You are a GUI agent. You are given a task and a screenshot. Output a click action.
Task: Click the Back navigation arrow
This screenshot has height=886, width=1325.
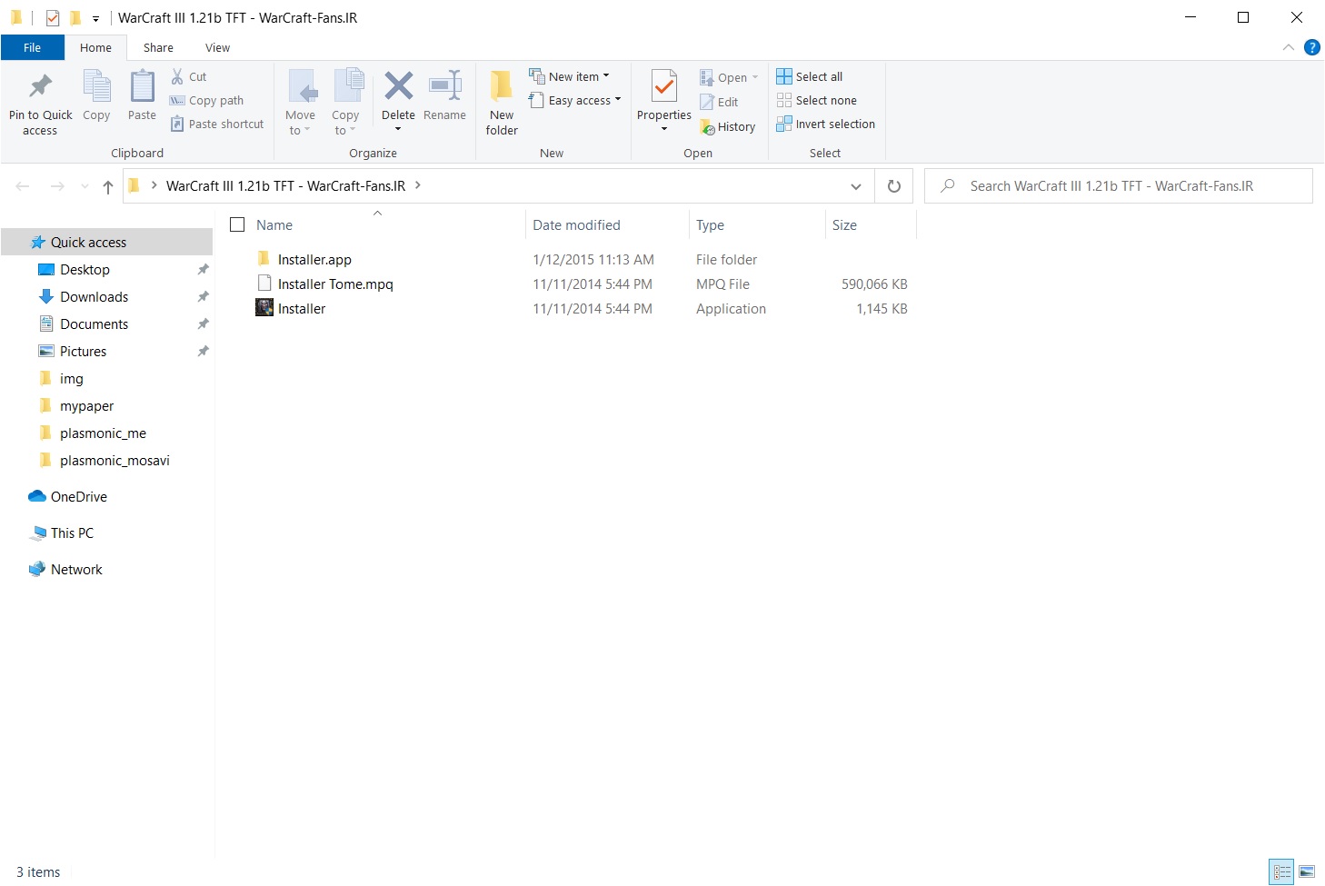pyautogui.click(x=23, y=186)
